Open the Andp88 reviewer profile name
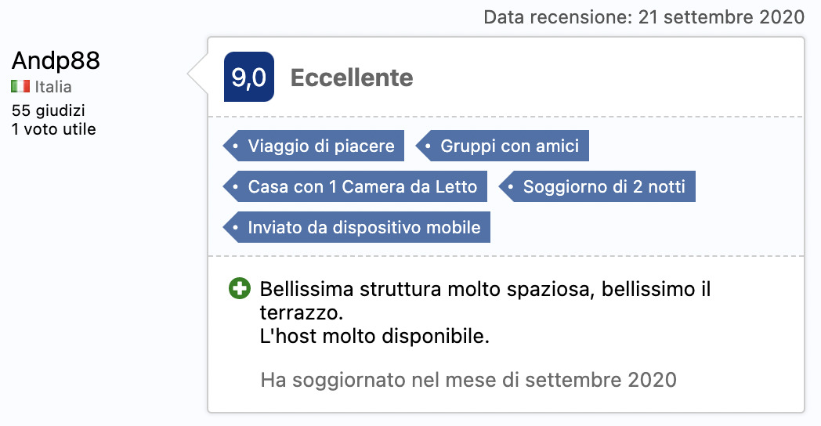 click(56, 60)
